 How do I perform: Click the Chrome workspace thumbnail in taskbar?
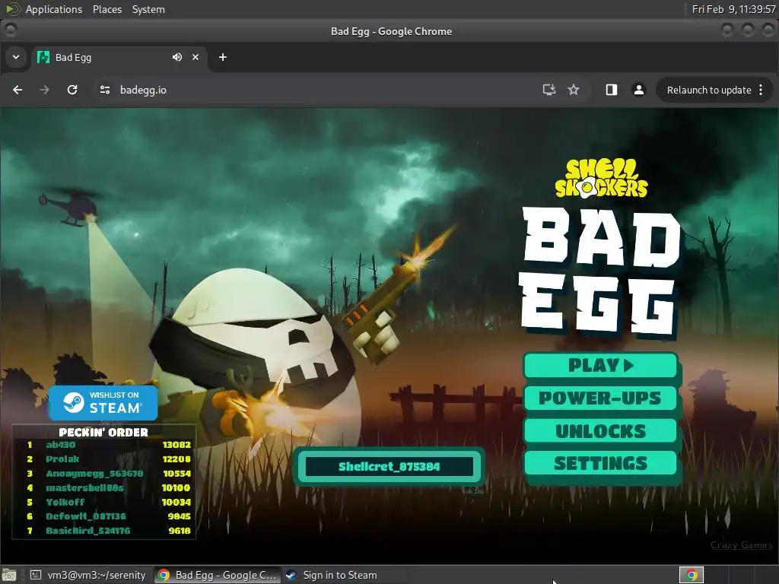[691, 575]
